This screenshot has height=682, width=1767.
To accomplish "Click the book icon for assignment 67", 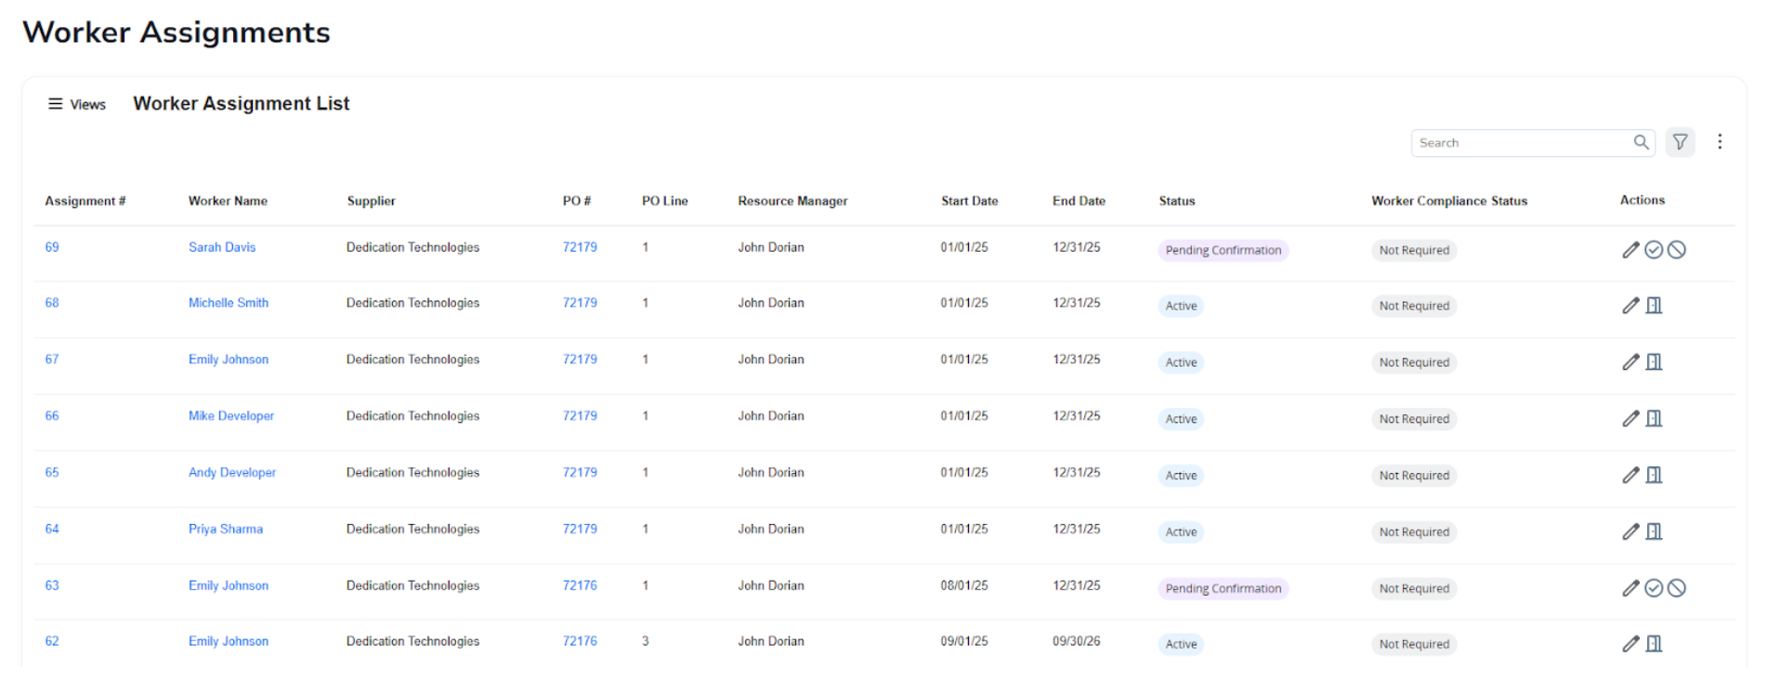I will point(1654,362).
